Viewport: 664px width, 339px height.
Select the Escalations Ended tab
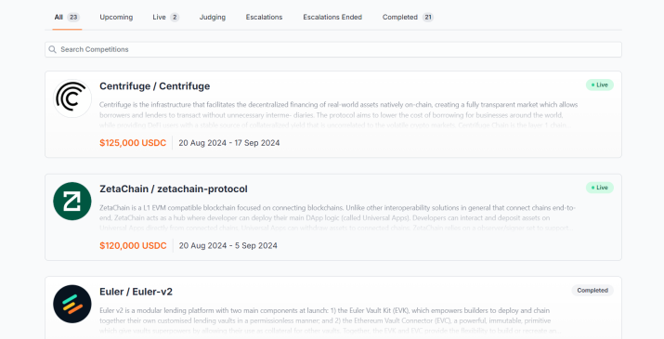pyautogui.click(x=332, y=18)
